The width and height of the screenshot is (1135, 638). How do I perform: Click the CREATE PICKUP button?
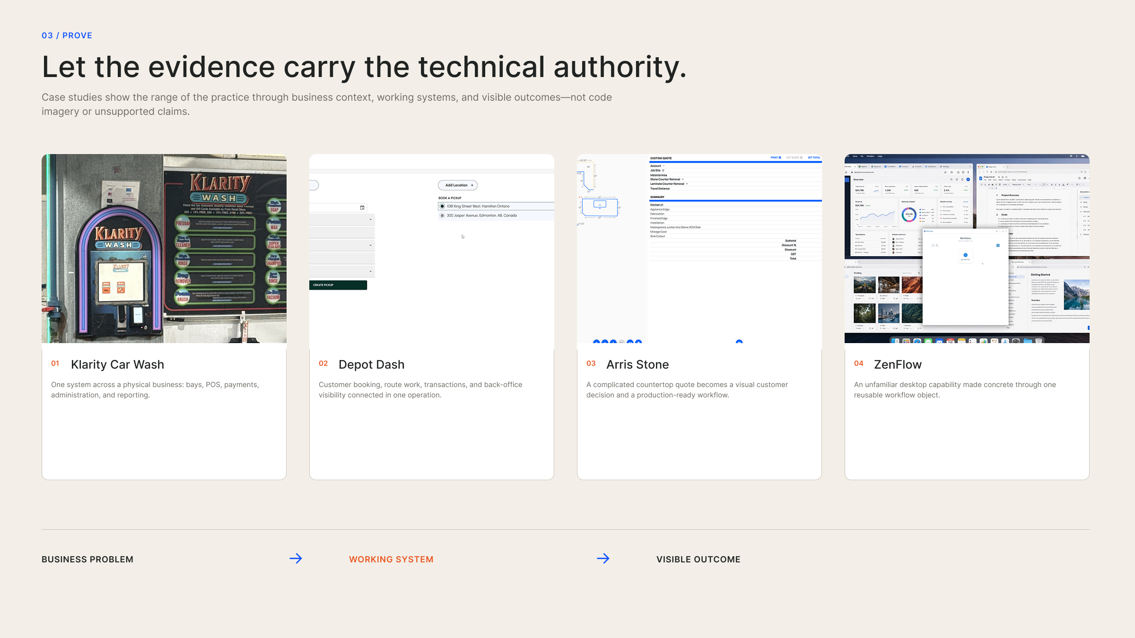coord(338,285)
